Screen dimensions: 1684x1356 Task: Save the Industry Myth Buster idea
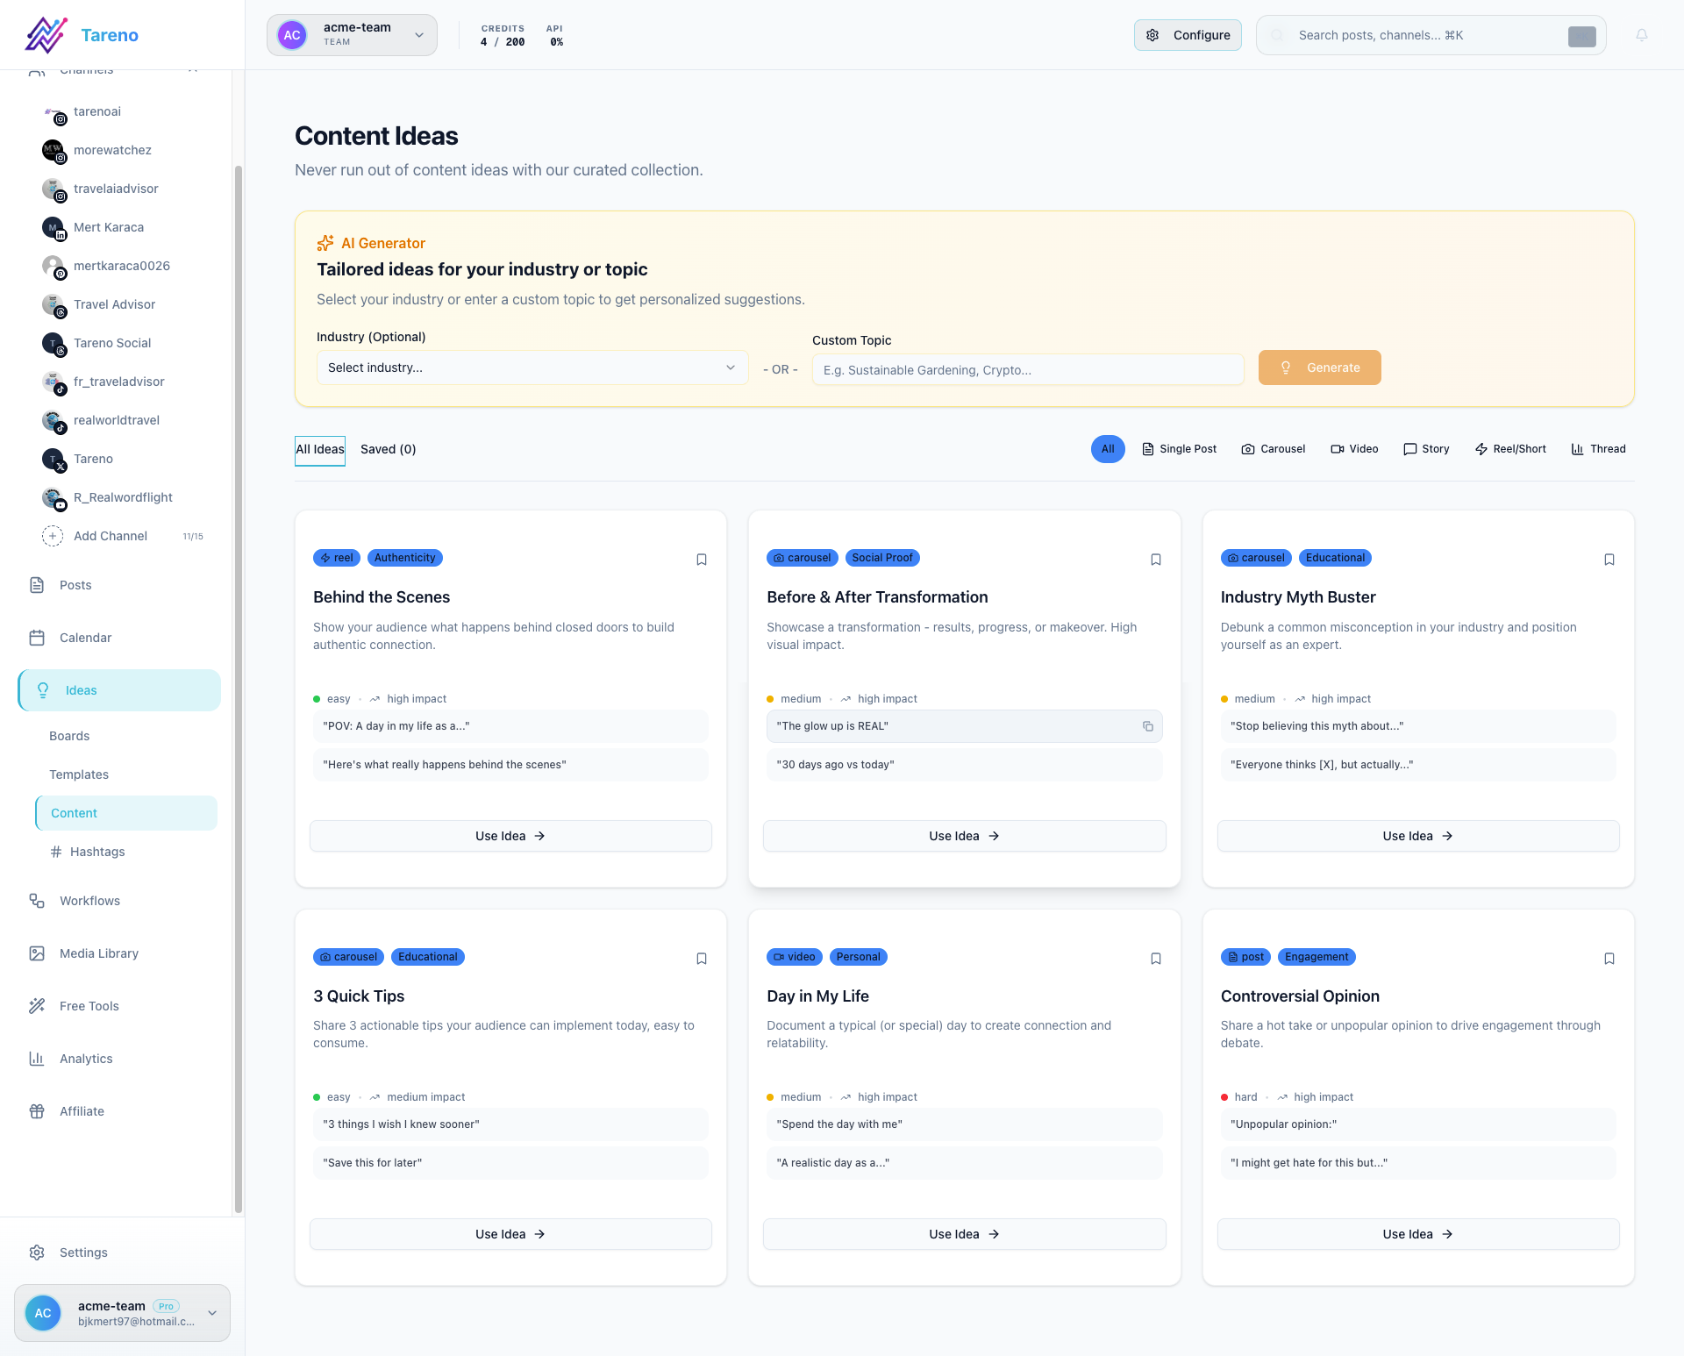[1609, 559]
